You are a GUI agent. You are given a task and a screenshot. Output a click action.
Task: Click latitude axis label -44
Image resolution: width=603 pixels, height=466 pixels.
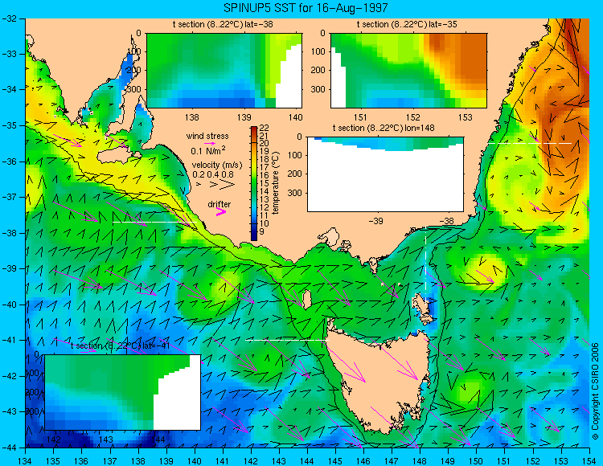coord(9,448)
